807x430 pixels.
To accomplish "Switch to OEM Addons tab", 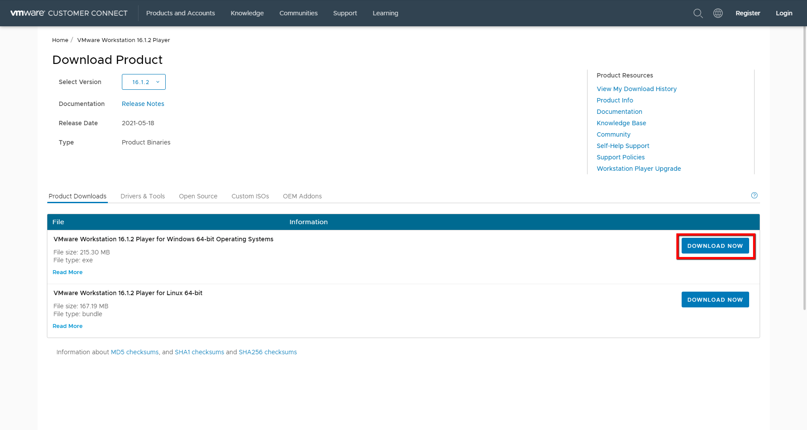I will (302, 196).
